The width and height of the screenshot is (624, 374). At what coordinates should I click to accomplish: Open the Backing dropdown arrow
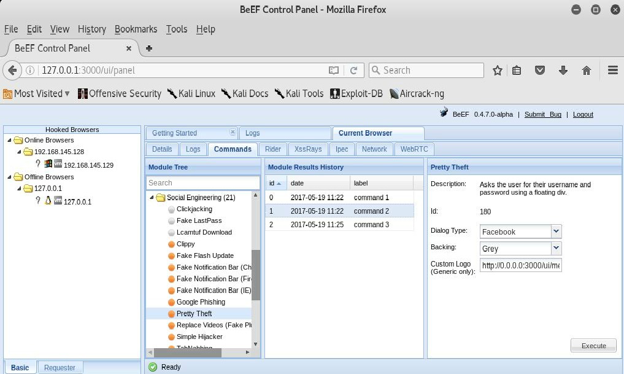tap(556, 248)
